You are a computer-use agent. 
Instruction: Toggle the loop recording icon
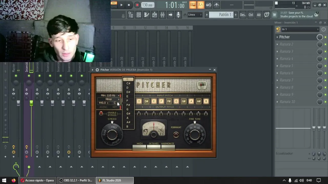pyautogui.click(x=209, y=5)
